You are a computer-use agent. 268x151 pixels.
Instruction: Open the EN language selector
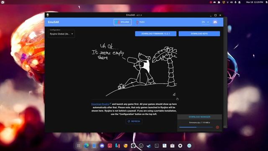click(205, 22)
